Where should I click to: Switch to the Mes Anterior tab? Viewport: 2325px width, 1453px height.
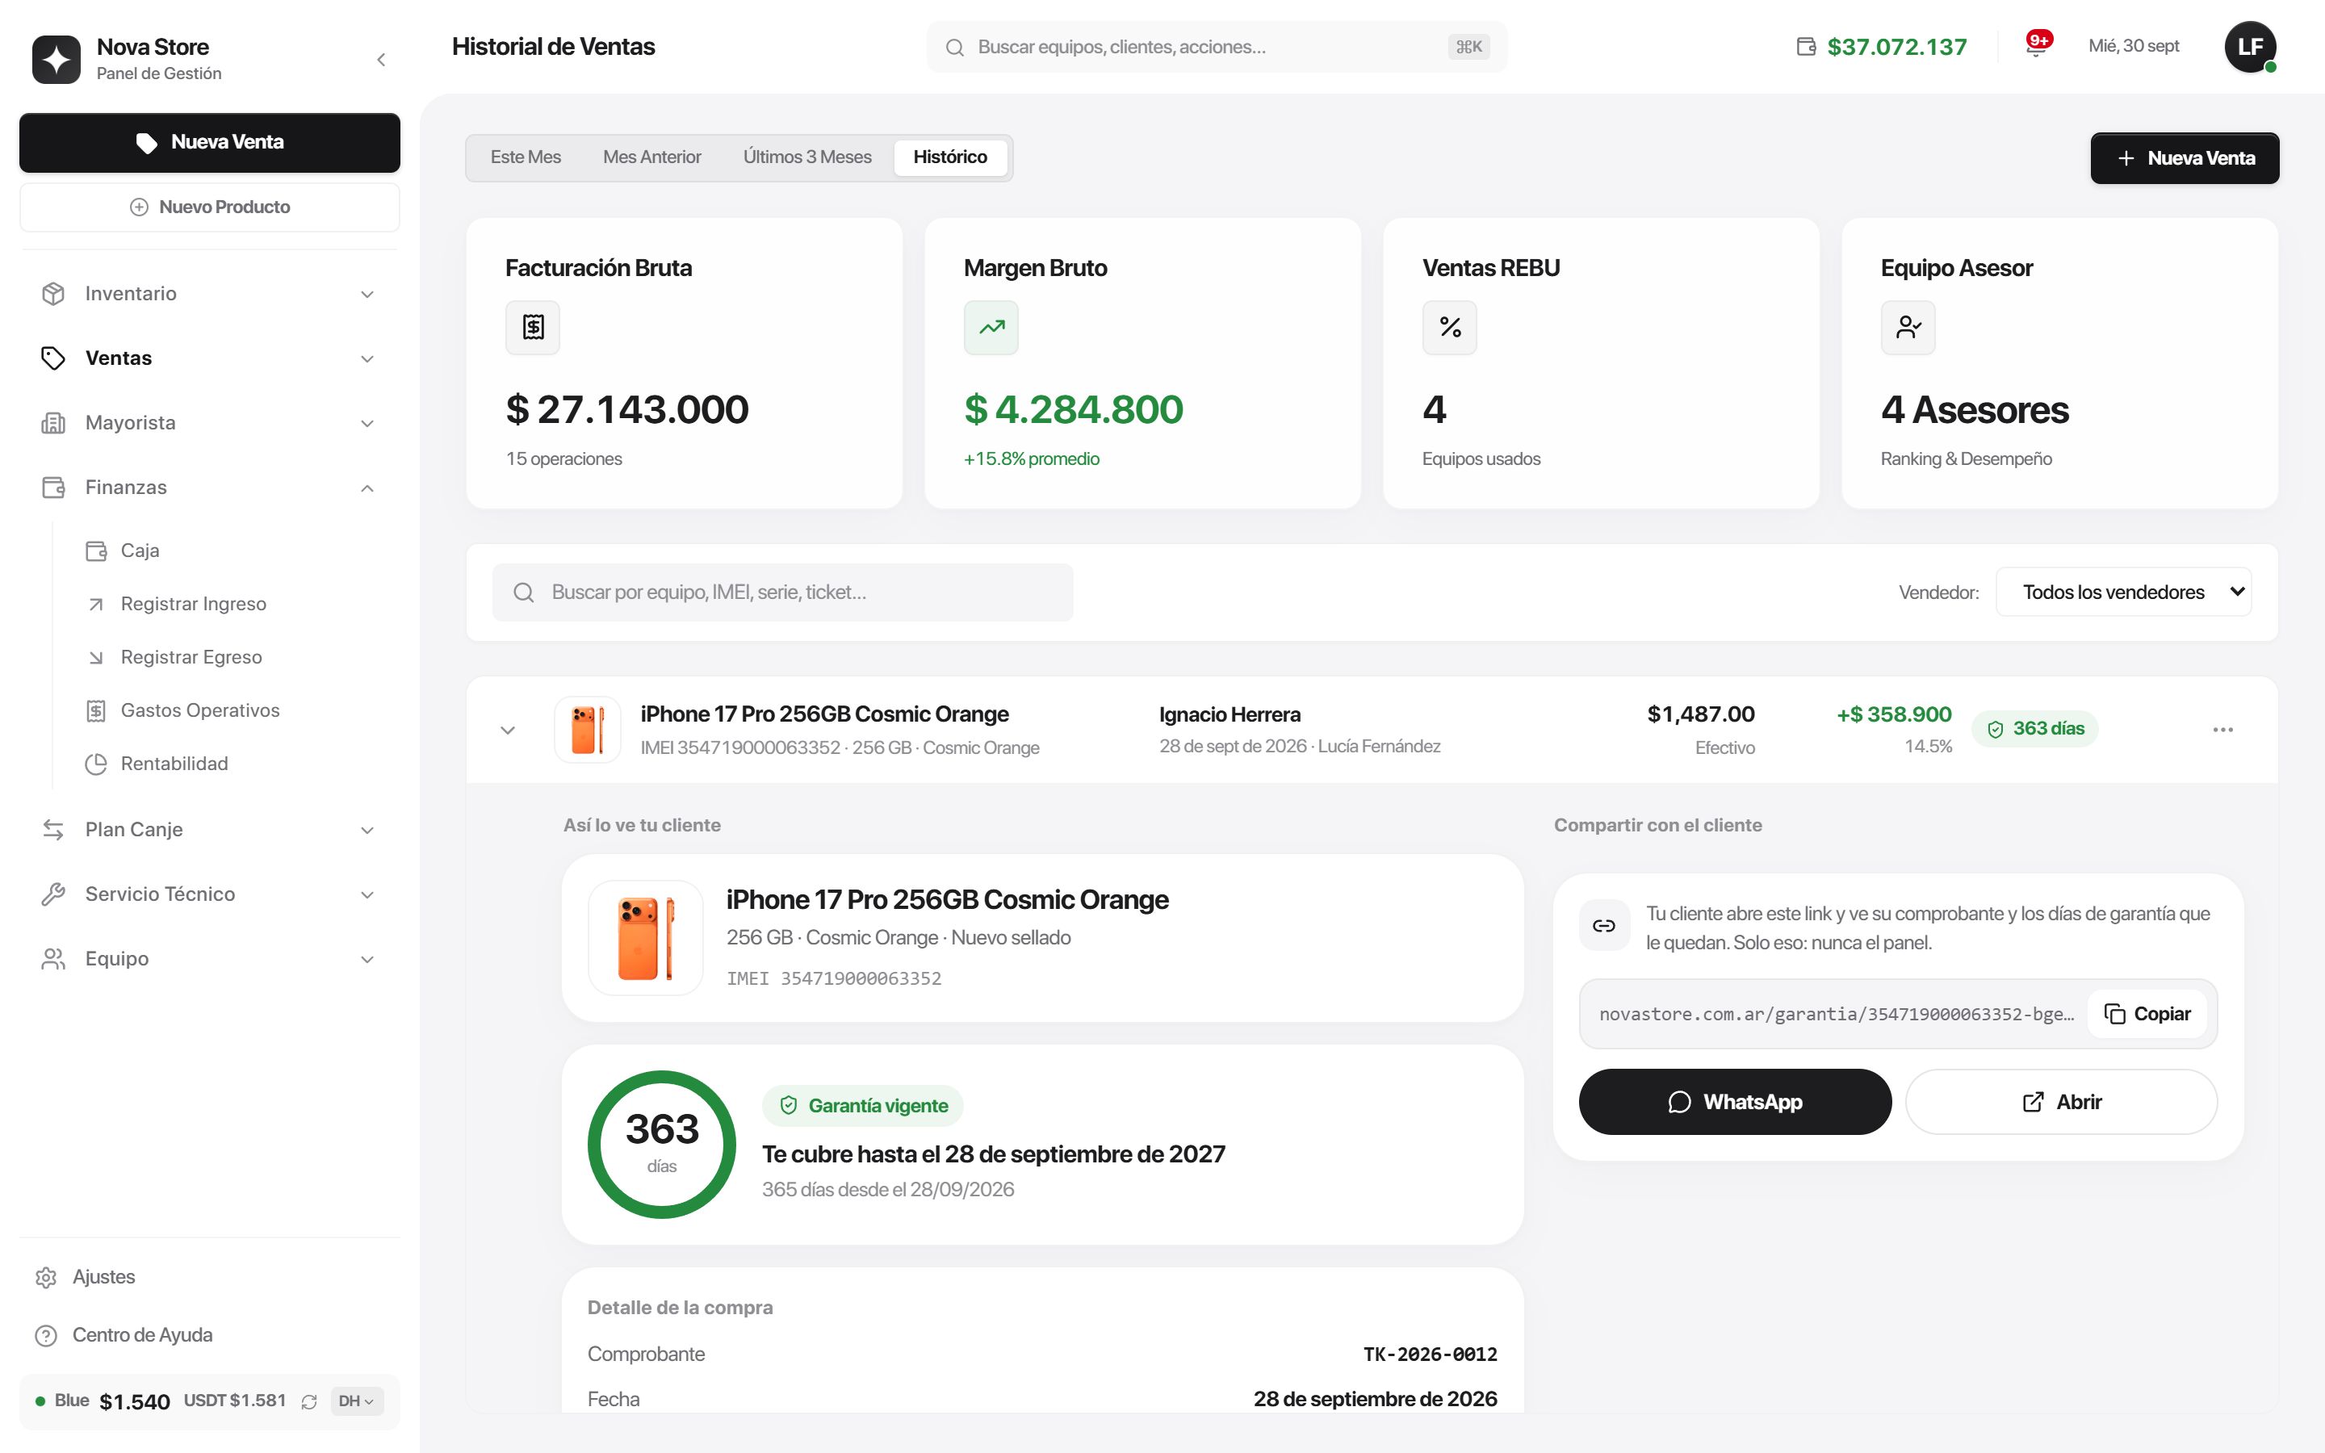pos(652,157)
